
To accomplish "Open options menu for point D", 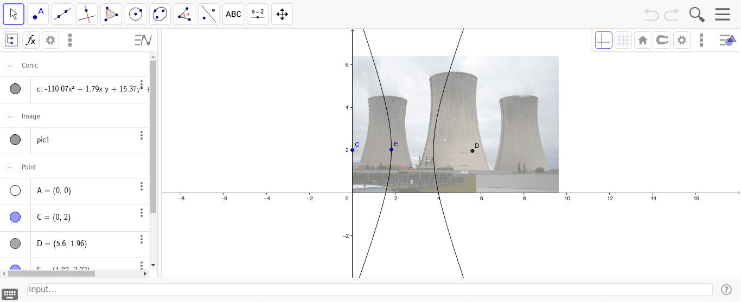I will pyautogui.click(x=142, y=239).
